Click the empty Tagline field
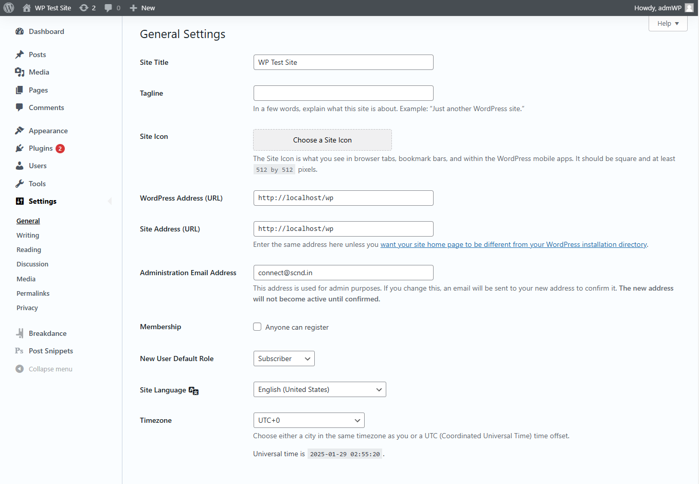699x484 pixels. [x=344, y=93]
